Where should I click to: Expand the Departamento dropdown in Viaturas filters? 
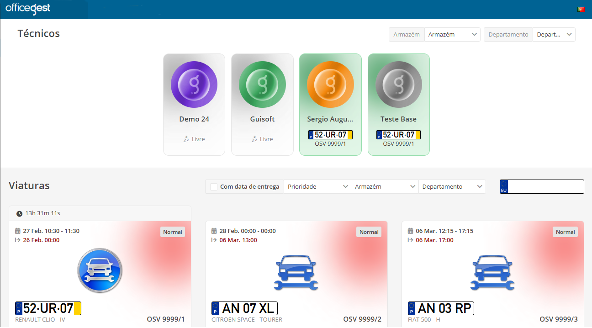coord(452,187)
